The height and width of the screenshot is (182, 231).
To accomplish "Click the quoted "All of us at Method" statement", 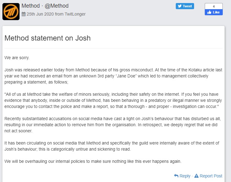I will coord(113,100).
